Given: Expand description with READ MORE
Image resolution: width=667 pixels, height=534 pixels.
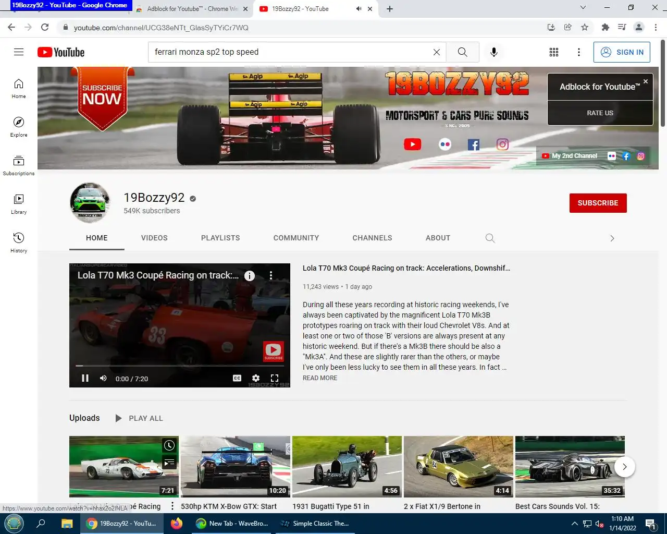Looking at the screenshot, I should pyautogui.click(x=320, y=378).
